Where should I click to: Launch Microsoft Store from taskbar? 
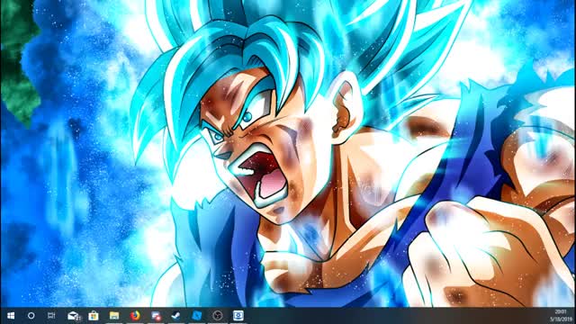coord(94,316)
